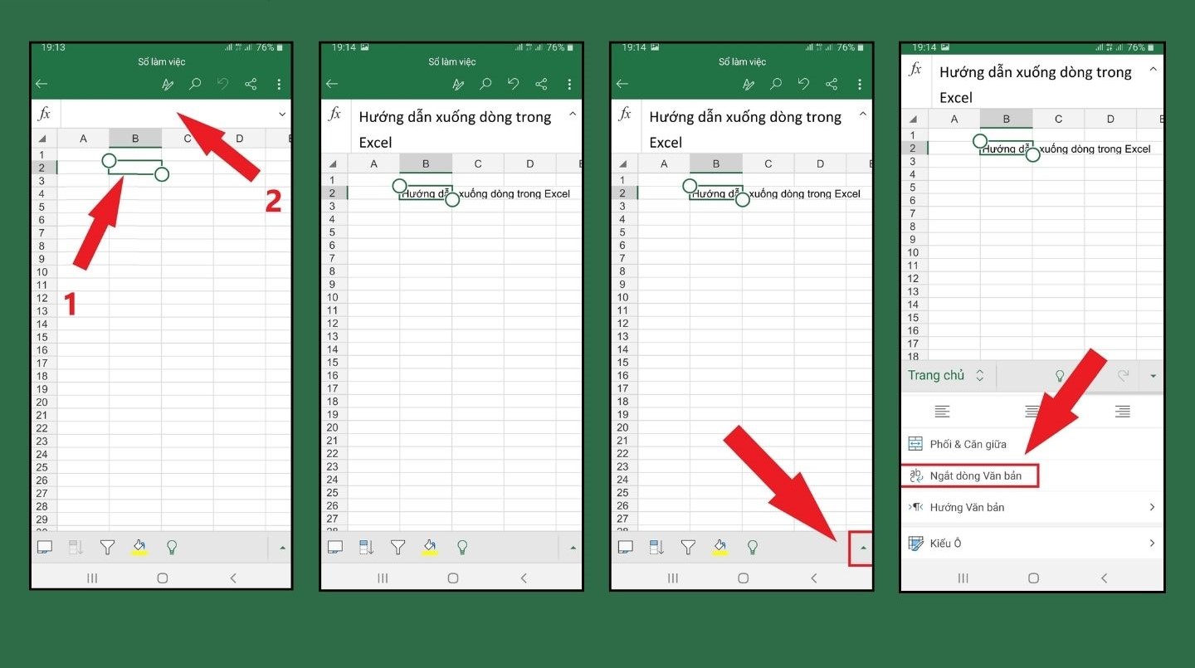Screen dimensions: 1195x668
Task: Select column A header in fourth phone screen
Action: point(954,119)
